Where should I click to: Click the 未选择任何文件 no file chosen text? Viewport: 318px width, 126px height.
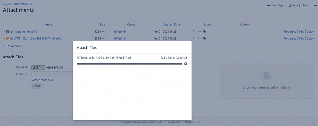(54, 68)
